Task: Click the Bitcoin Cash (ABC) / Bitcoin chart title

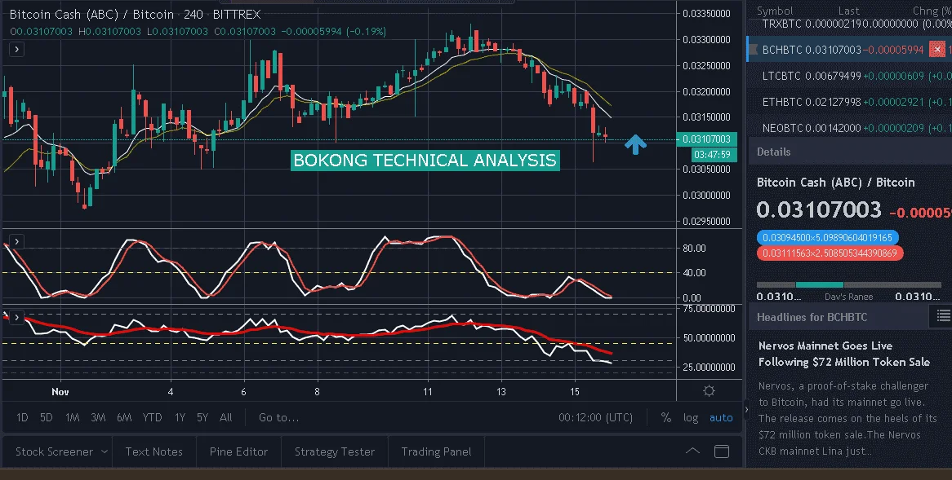Action: tap(91, 15)
